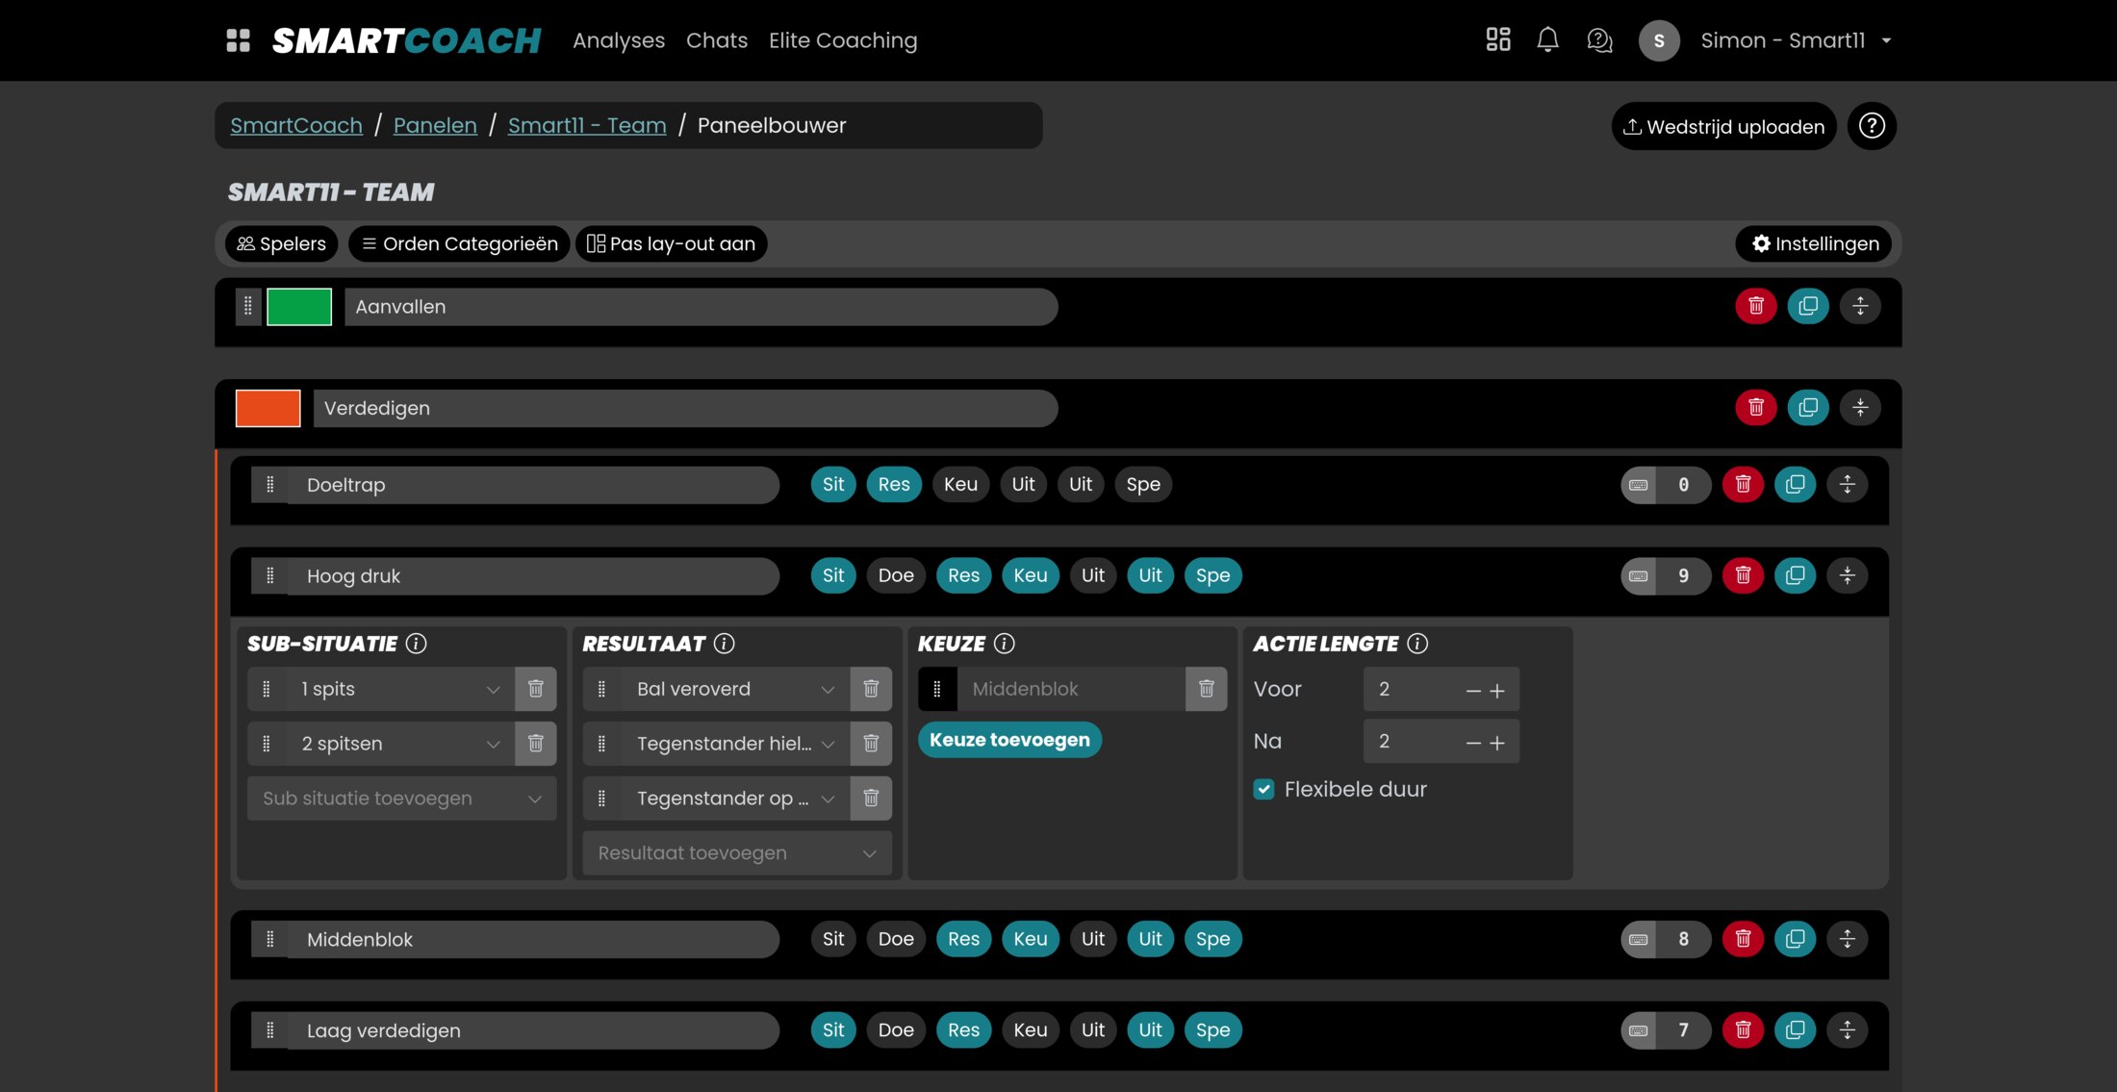Pick the orange Verdedigen color swatch
This screenshot has height=1092, width=2117.
coord(268,408)
